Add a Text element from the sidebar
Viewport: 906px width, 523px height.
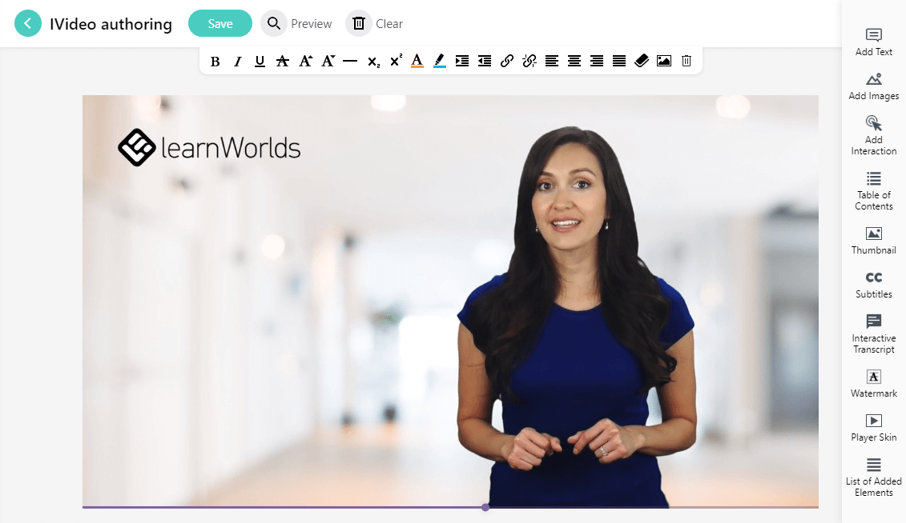click(x=873, y=42)
